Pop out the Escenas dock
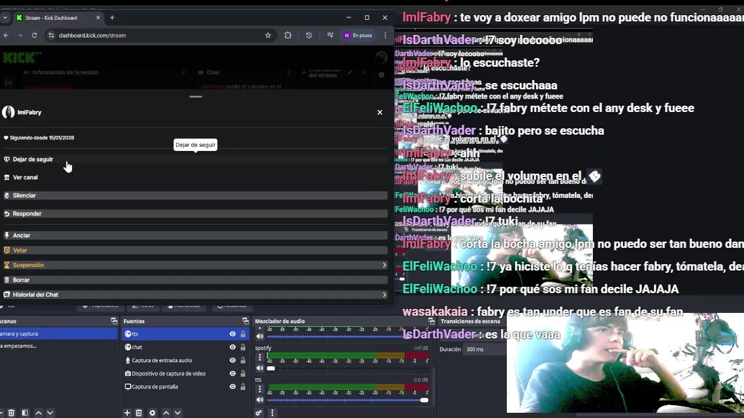 click(114, 321)
